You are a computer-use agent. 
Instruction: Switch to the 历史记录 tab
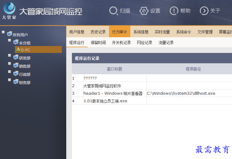pos(98,32)
